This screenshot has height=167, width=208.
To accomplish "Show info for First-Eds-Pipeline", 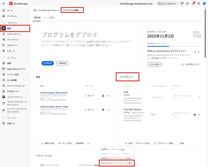I will pyautogui.click(x=195, y=115).
